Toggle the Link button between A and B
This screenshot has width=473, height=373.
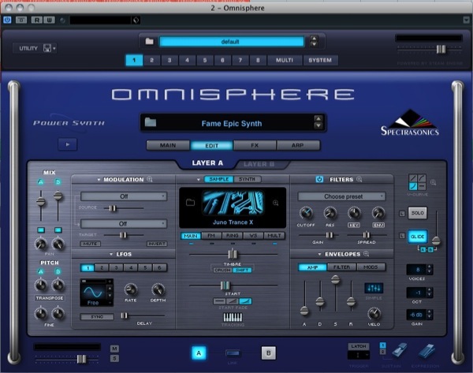(233, 352)
